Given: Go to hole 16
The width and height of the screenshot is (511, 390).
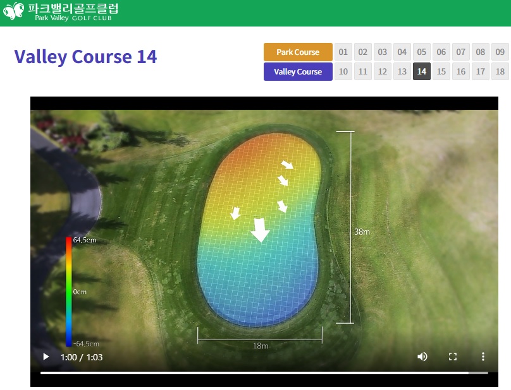Looking at the screenshot, I should (x=461, y=71).
